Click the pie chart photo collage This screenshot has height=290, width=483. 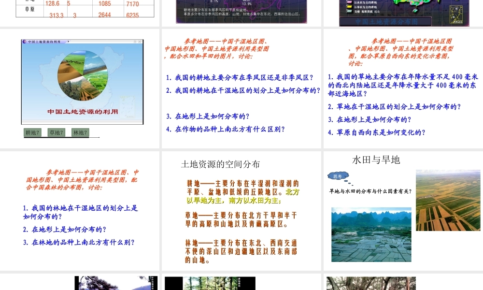83,75
